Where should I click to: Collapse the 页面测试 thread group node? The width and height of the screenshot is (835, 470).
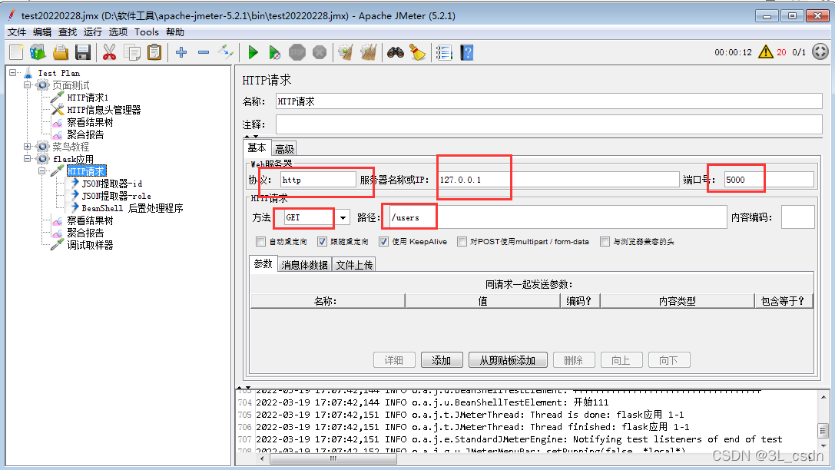(27, 84)
